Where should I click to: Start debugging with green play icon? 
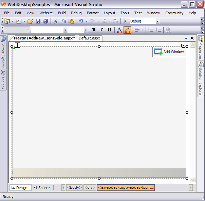coord(126,21)
